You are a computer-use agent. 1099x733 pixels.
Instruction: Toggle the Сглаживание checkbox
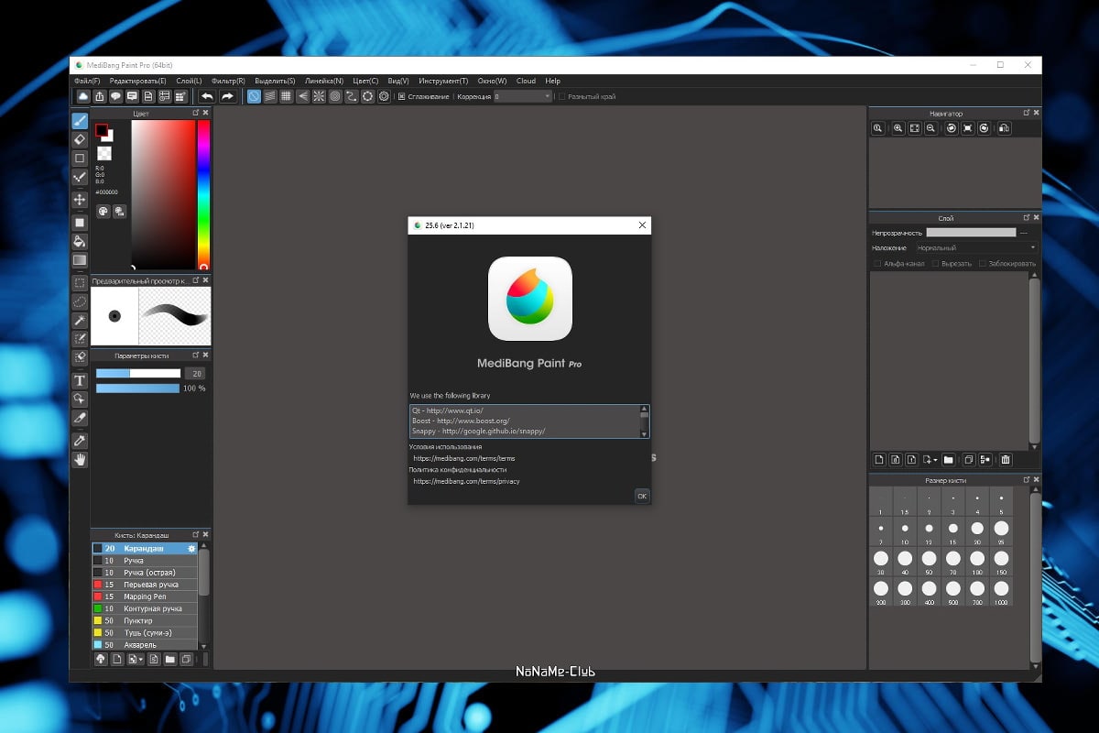401,96
